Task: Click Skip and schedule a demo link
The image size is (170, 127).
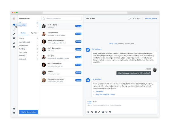Action: [x=105, y=94]
